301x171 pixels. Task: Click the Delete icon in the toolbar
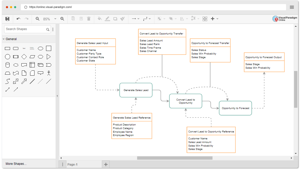89,19
